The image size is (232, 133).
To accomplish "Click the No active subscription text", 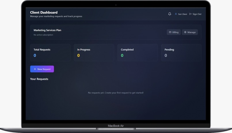I will tap(43, 35).
